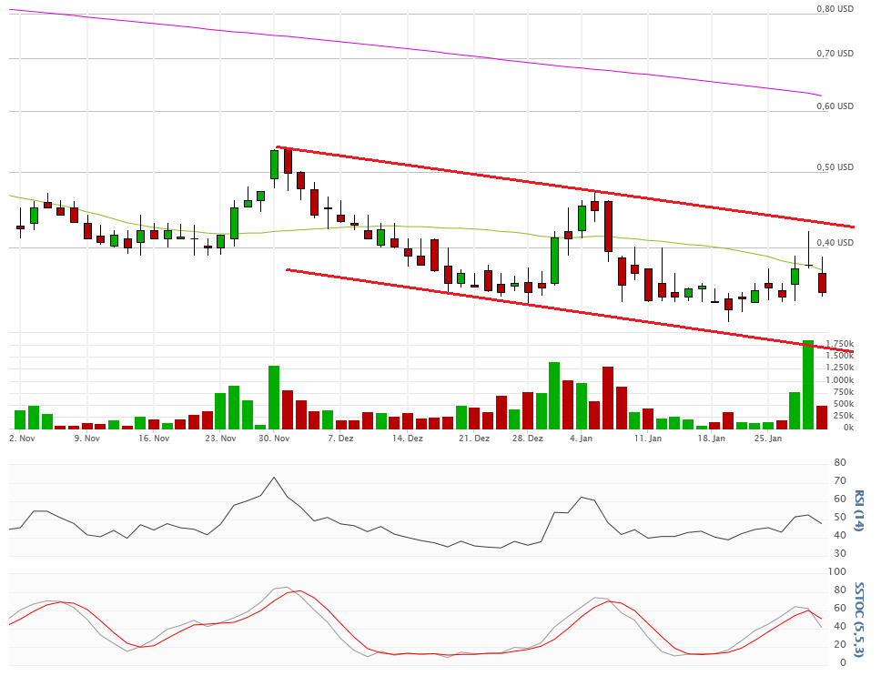Select the 0k volume axis label
This screenshot has width=881, height=696.
tap(848, 428)
